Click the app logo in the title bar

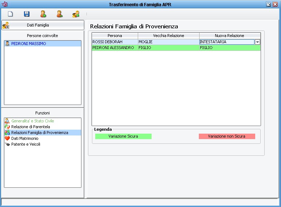4,4
